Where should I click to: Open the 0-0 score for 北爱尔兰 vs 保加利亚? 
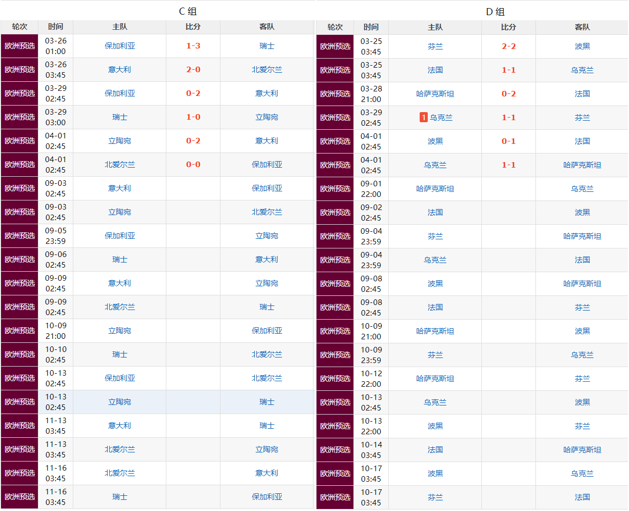[193, 165]
